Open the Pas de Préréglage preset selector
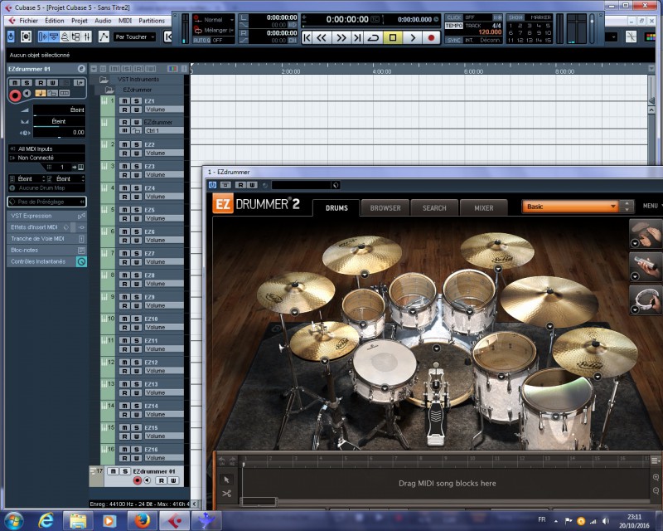This screenshot has height=531, width=663. 47,202
